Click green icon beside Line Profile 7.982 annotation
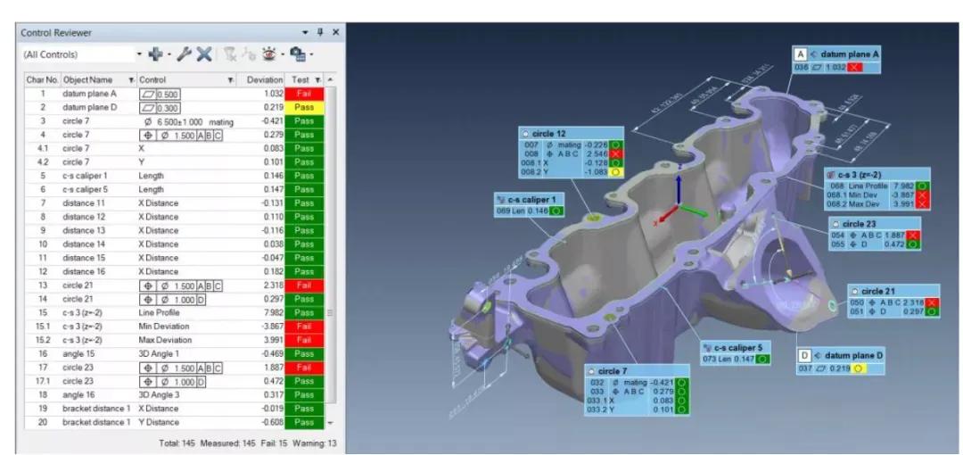Viewport: 963px width, 455px height. click(922, 185)
